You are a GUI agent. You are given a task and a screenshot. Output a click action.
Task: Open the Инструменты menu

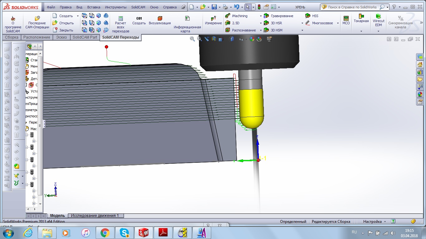(116, 7)
